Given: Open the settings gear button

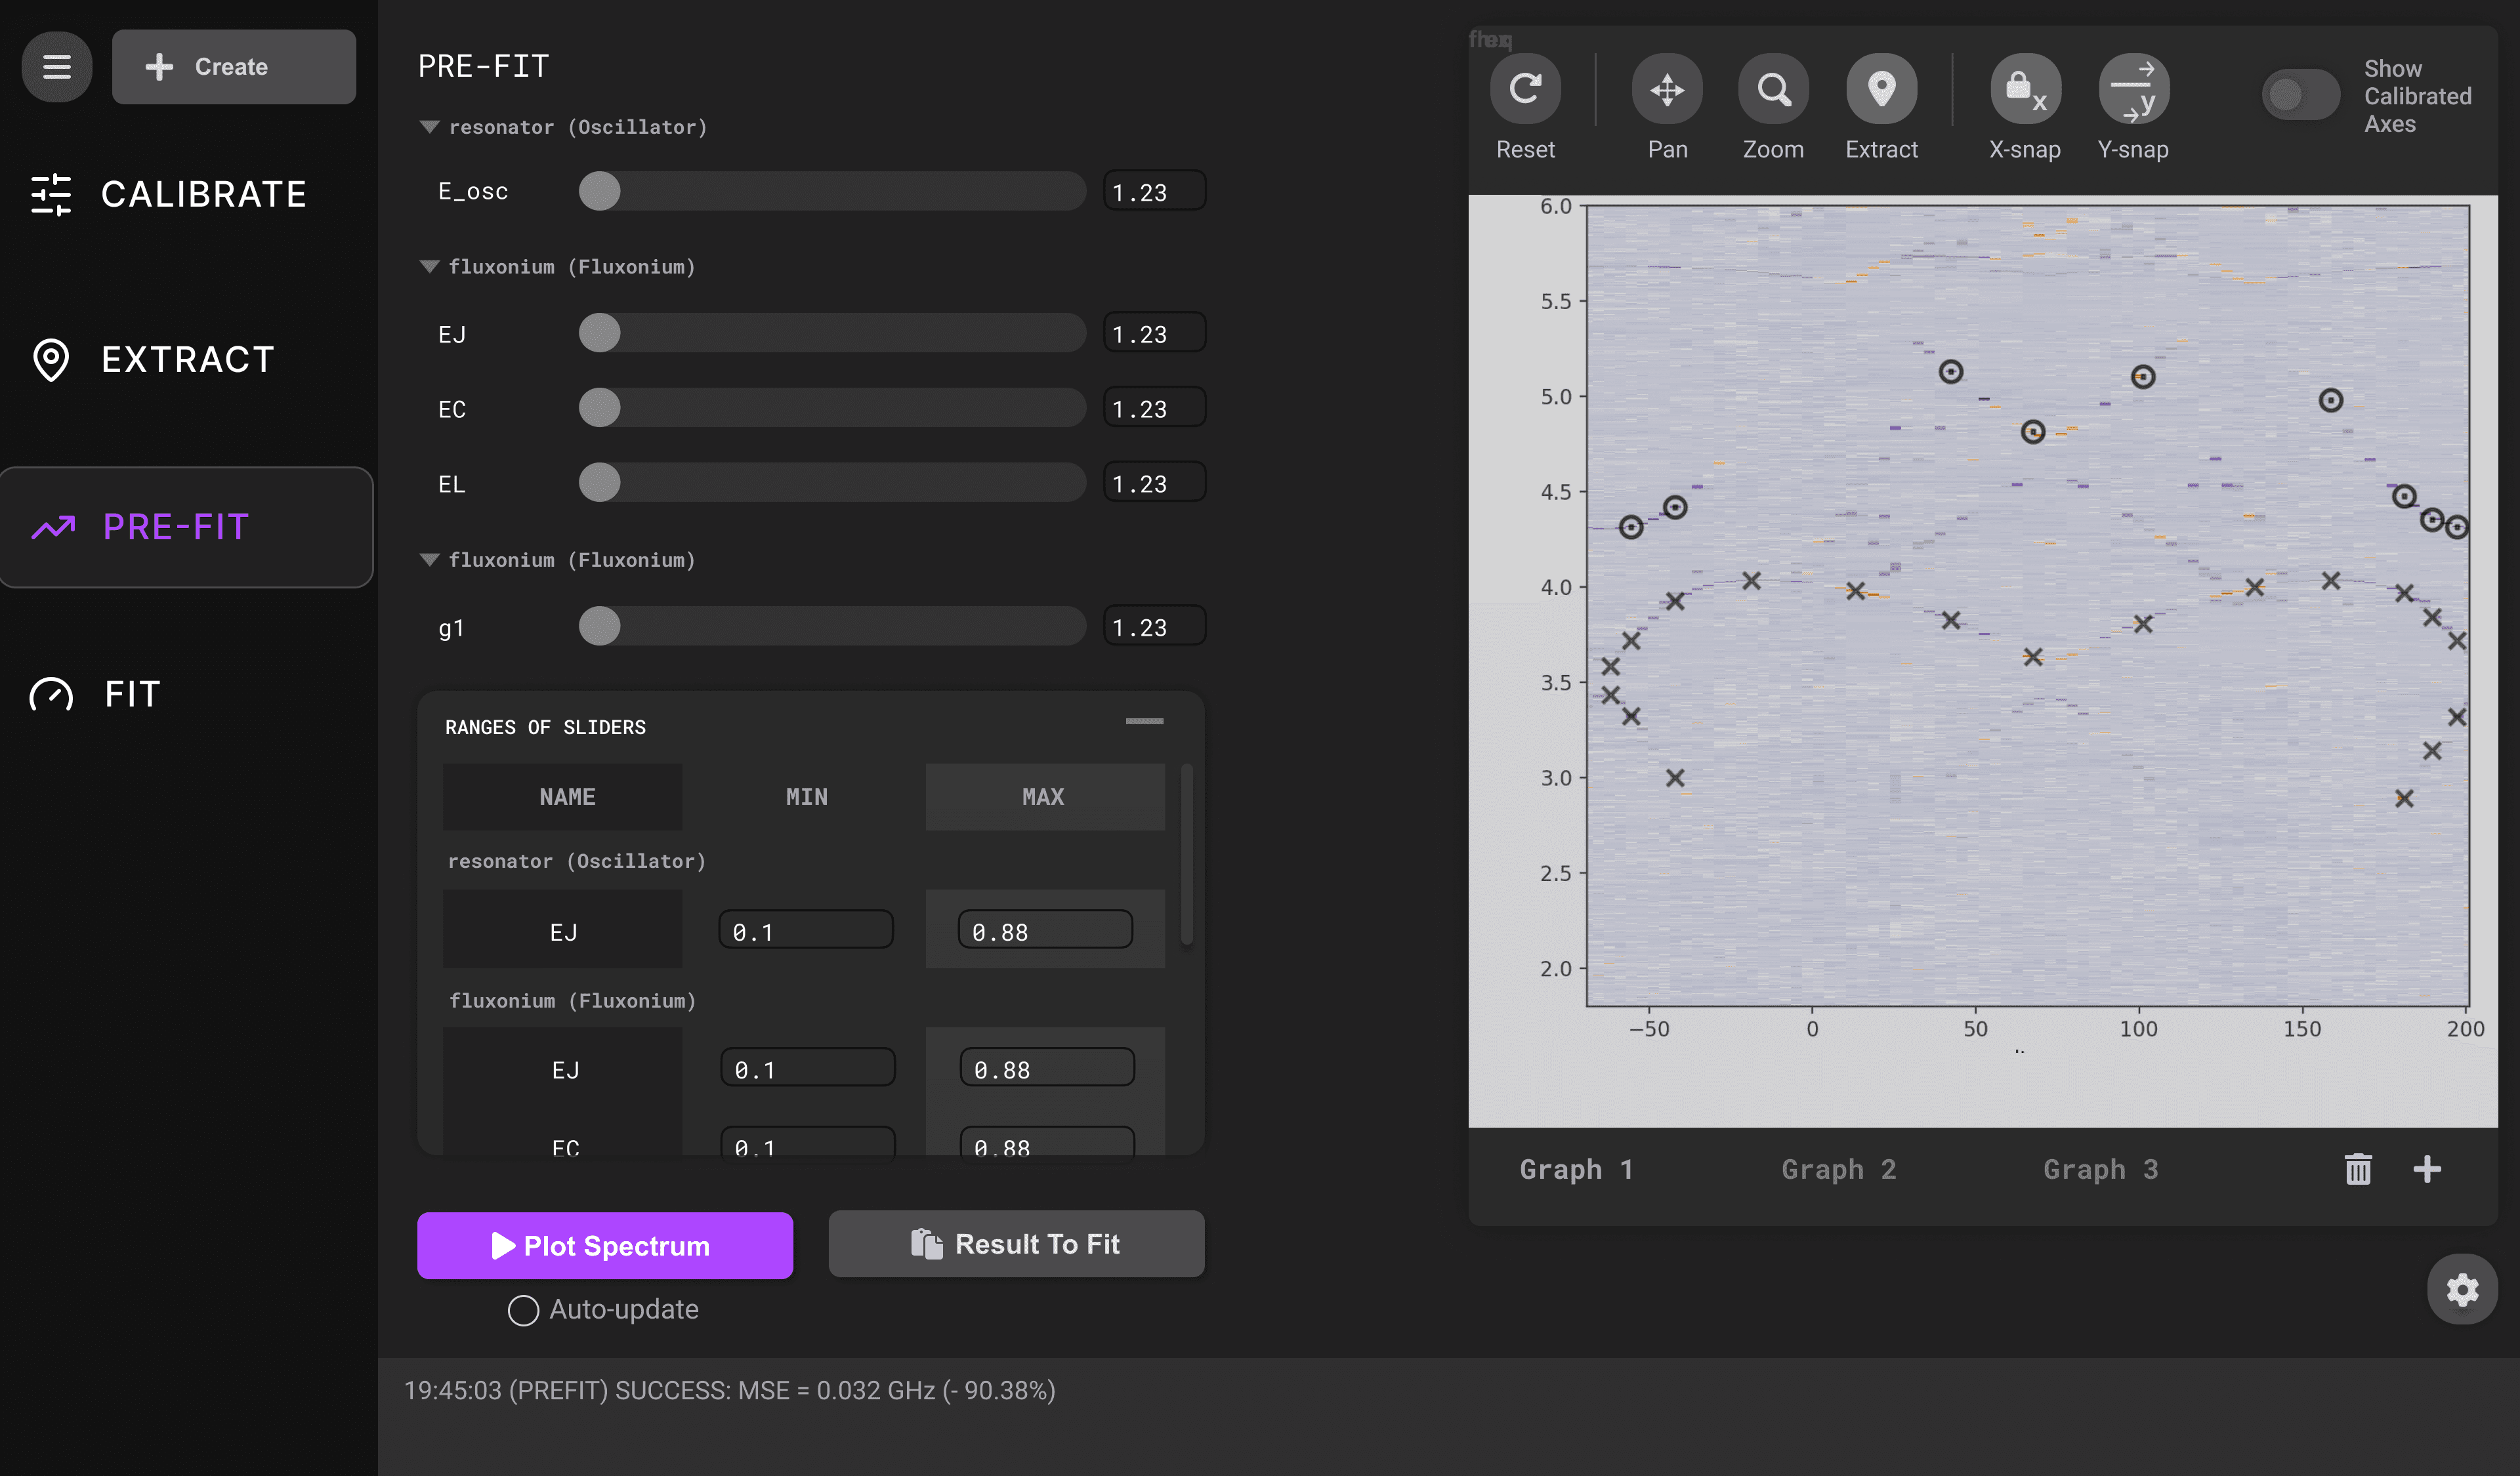Looking at the screenshot, I should (2462, 1289).
